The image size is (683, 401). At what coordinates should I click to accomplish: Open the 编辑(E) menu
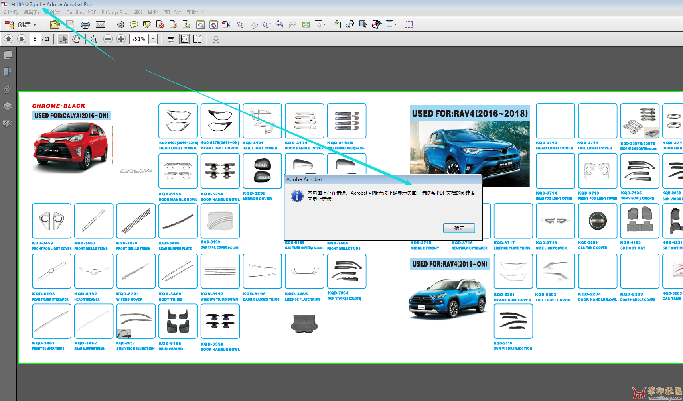[x=31, y=12]
